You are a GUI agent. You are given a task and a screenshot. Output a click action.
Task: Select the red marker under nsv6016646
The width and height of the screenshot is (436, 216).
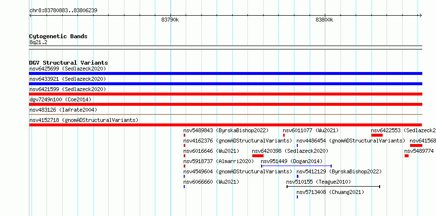(184, 156)
